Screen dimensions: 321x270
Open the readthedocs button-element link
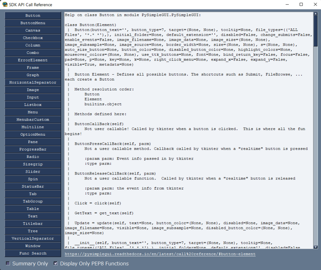(x=160, y=254)
